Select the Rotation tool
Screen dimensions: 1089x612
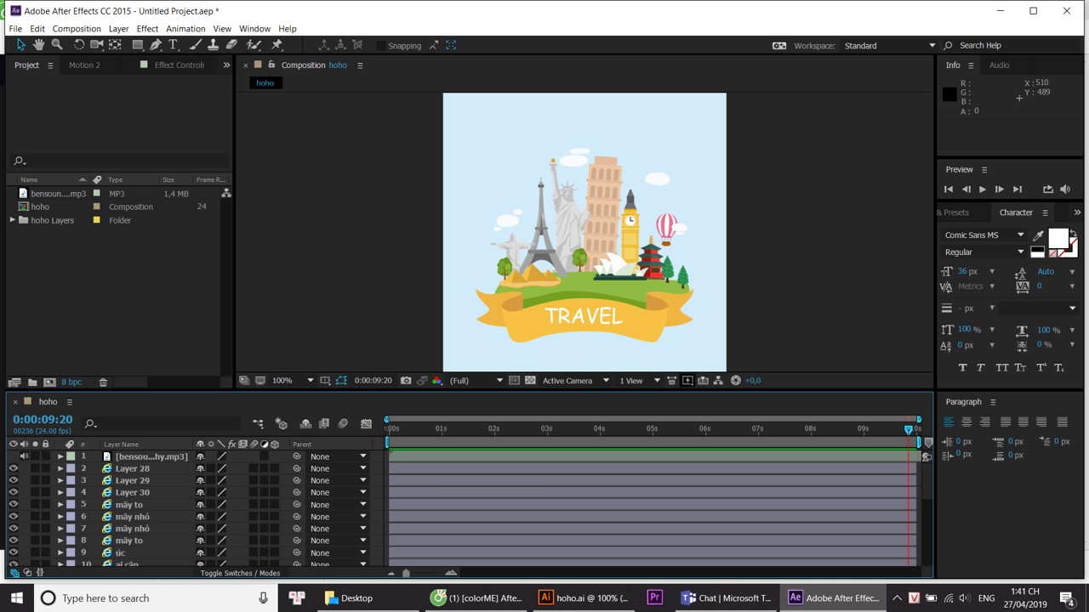[x=79, y=45]
